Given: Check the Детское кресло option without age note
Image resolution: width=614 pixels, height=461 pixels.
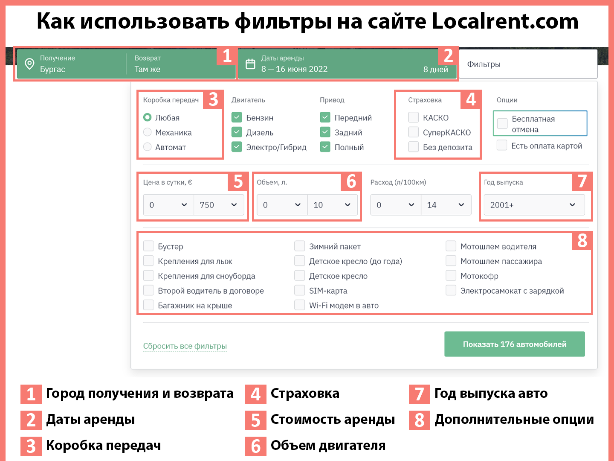Looking at the screenshot, I should (300, 275).
